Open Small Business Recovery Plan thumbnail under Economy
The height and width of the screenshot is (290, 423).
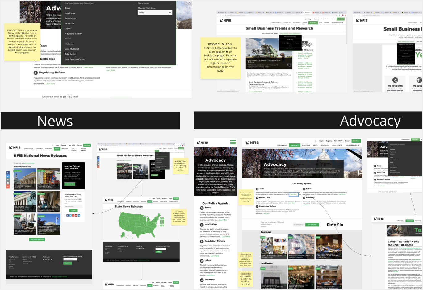tap(274, 247)
